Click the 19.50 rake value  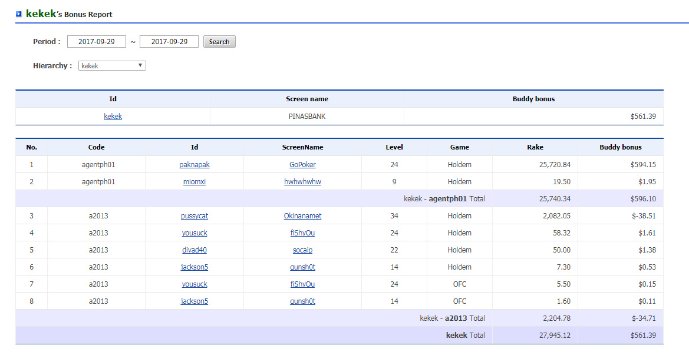(562, 182)
